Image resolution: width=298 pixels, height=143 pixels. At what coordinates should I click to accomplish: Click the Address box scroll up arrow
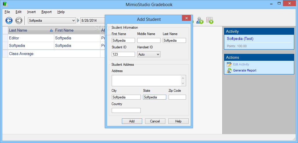click(183, 78)
